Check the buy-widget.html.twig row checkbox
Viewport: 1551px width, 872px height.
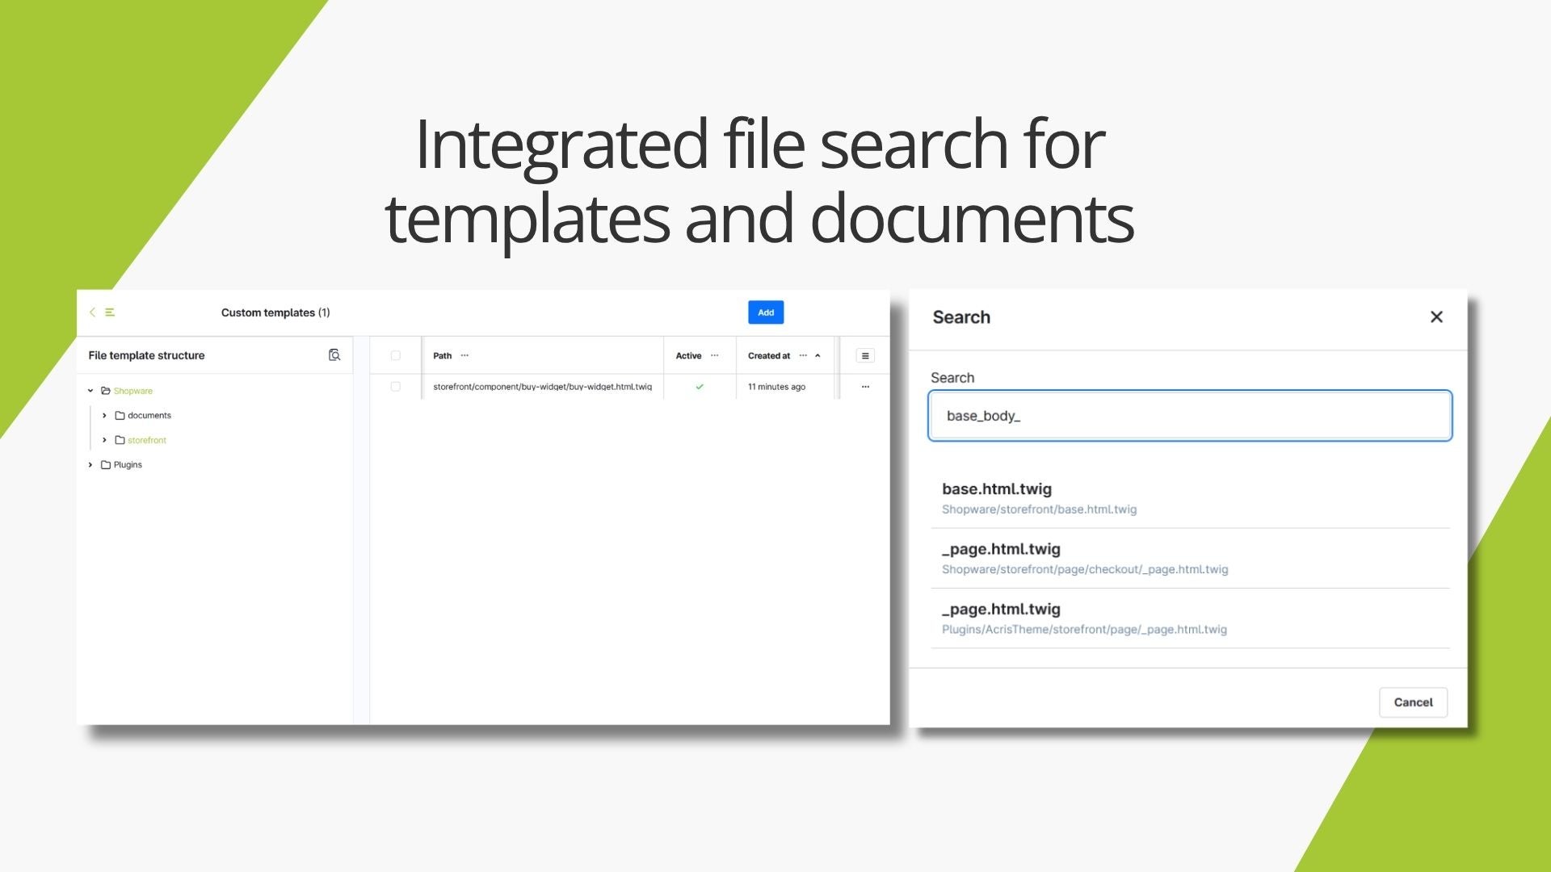tap(395, 387)
